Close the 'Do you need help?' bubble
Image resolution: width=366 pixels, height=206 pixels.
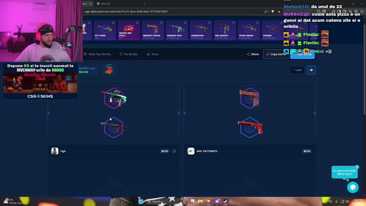[x=357, y=167]
